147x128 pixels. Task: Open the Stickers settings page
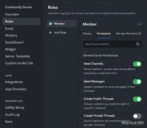click(x=11, y=36)
